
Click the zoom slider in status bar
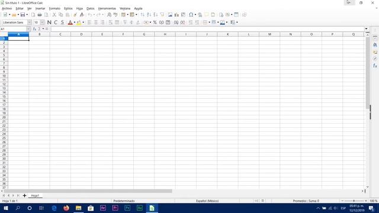[354, 201]
